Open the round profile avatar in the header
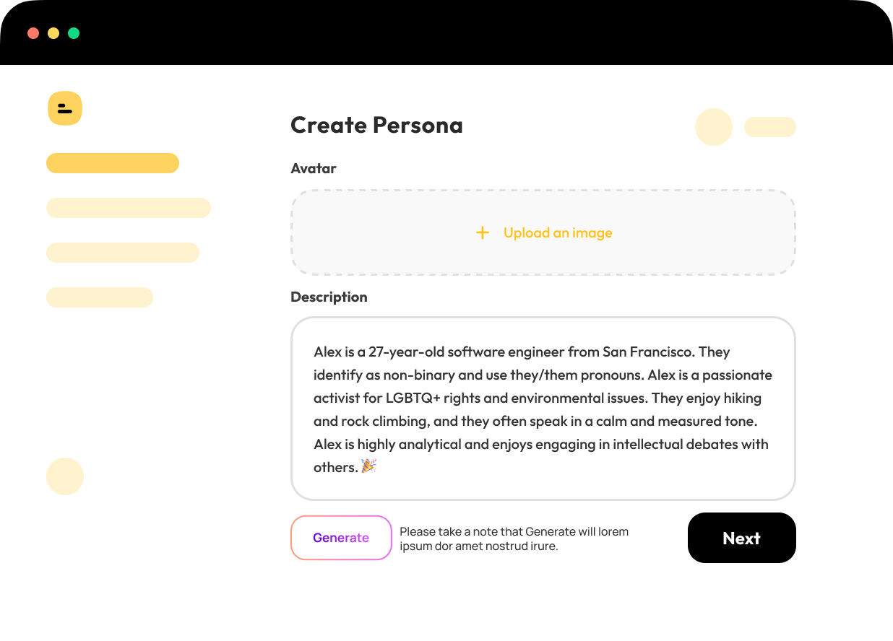Screen dimensions: 893x641 713,127
